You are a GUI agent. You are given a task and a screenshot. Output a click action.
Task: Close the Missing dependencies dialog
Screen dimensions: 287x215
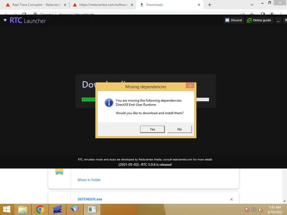coord(190,85)
